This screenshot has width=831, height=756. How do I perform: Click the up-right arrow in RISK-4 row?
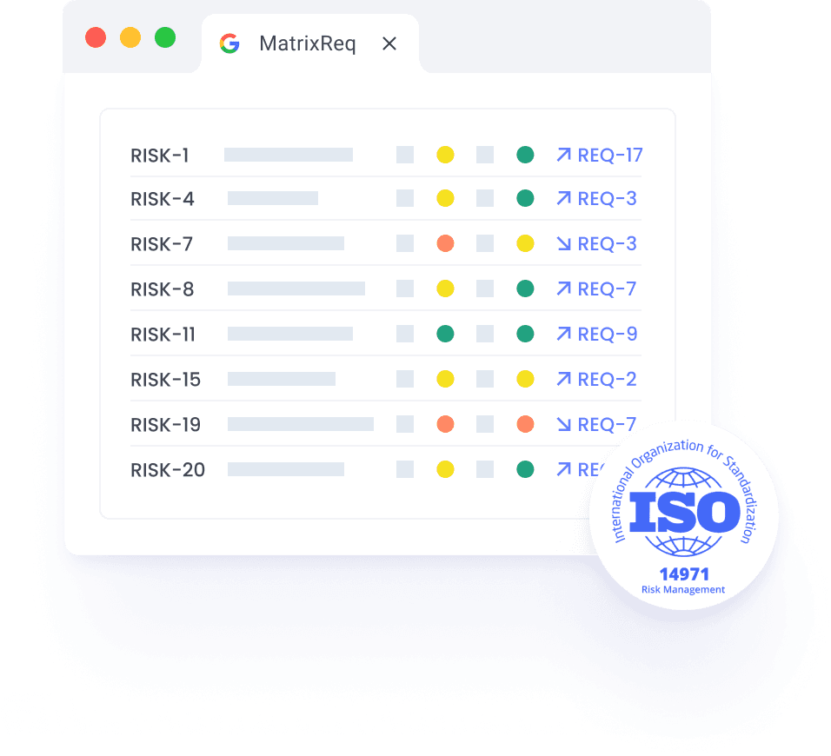pos(563,198)
